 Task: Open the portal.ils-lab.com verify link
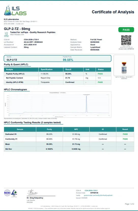click(98, 195)
